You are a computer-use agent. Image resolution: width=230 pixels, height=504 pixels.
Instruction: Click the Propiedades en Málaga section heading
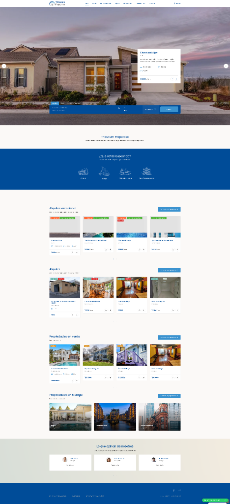coord(66,395)
